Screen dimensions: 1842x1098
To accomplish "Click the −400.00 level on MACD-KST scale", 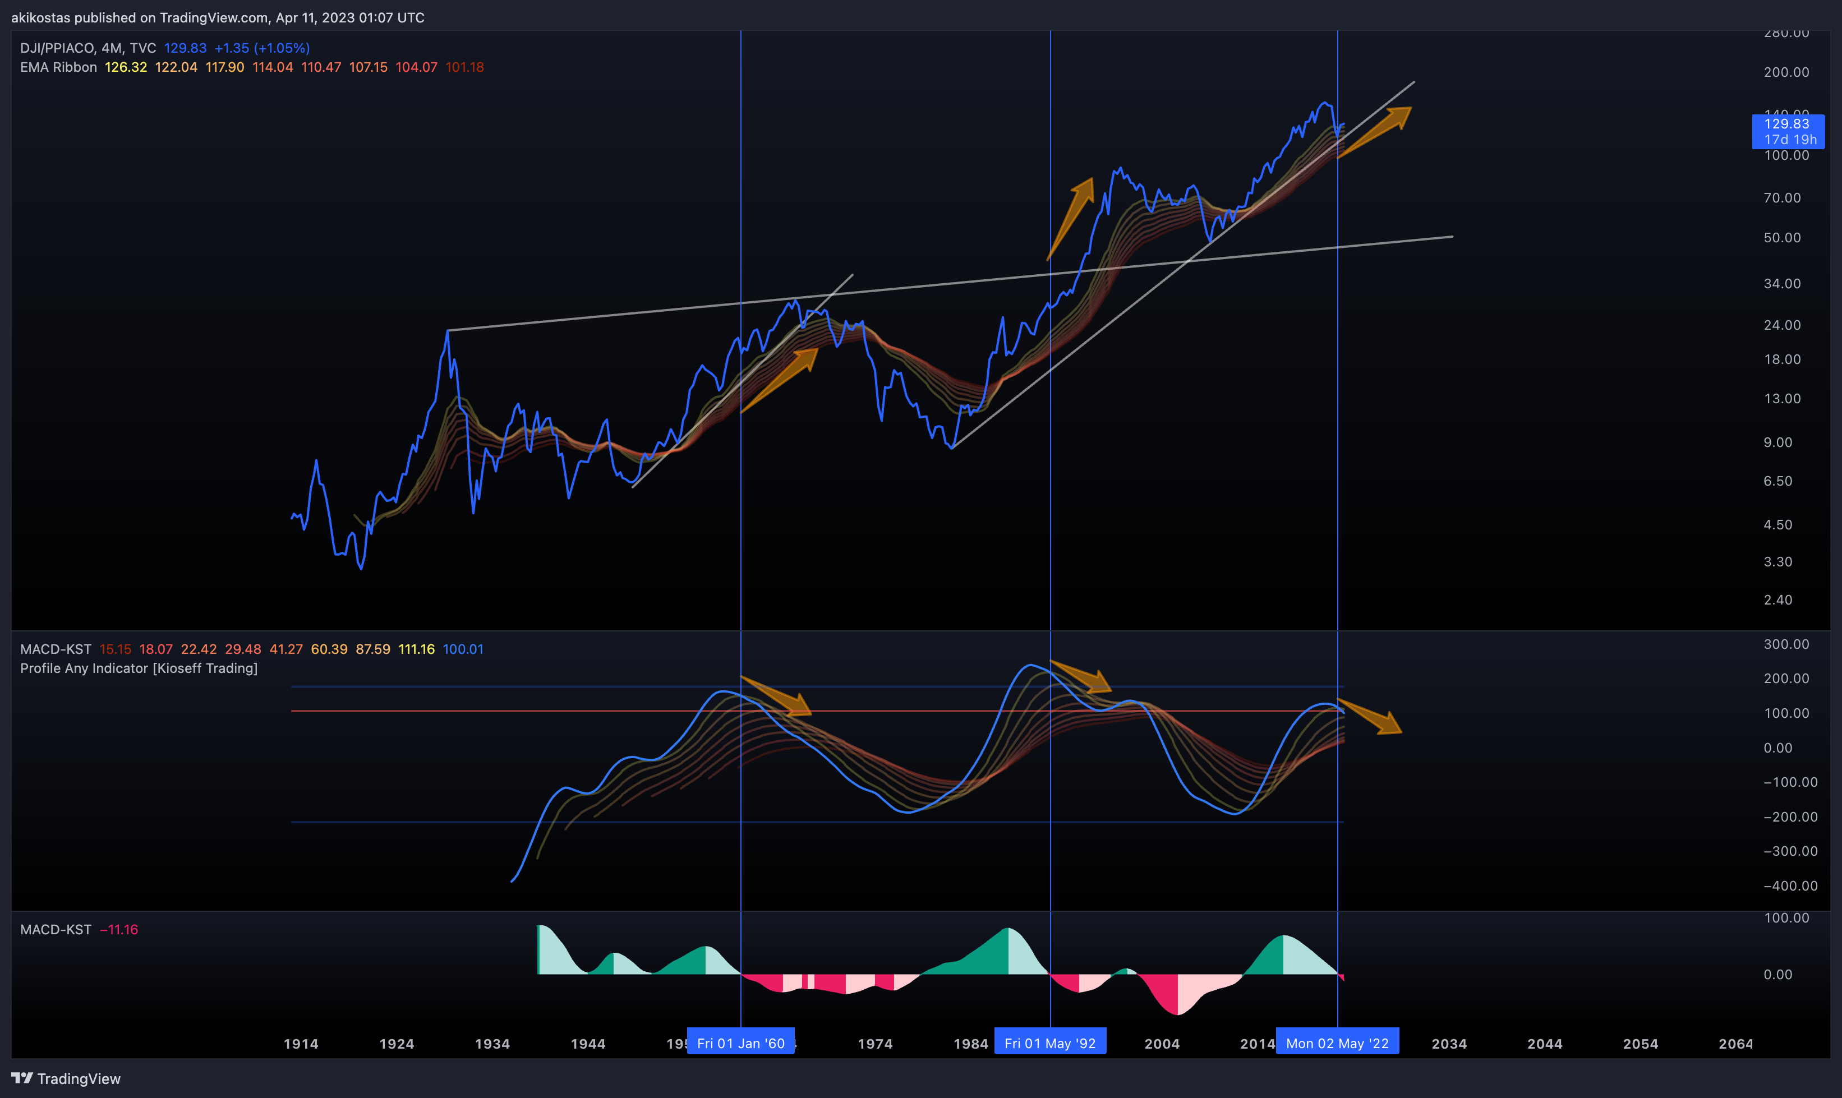I will tap(1790, 887).
